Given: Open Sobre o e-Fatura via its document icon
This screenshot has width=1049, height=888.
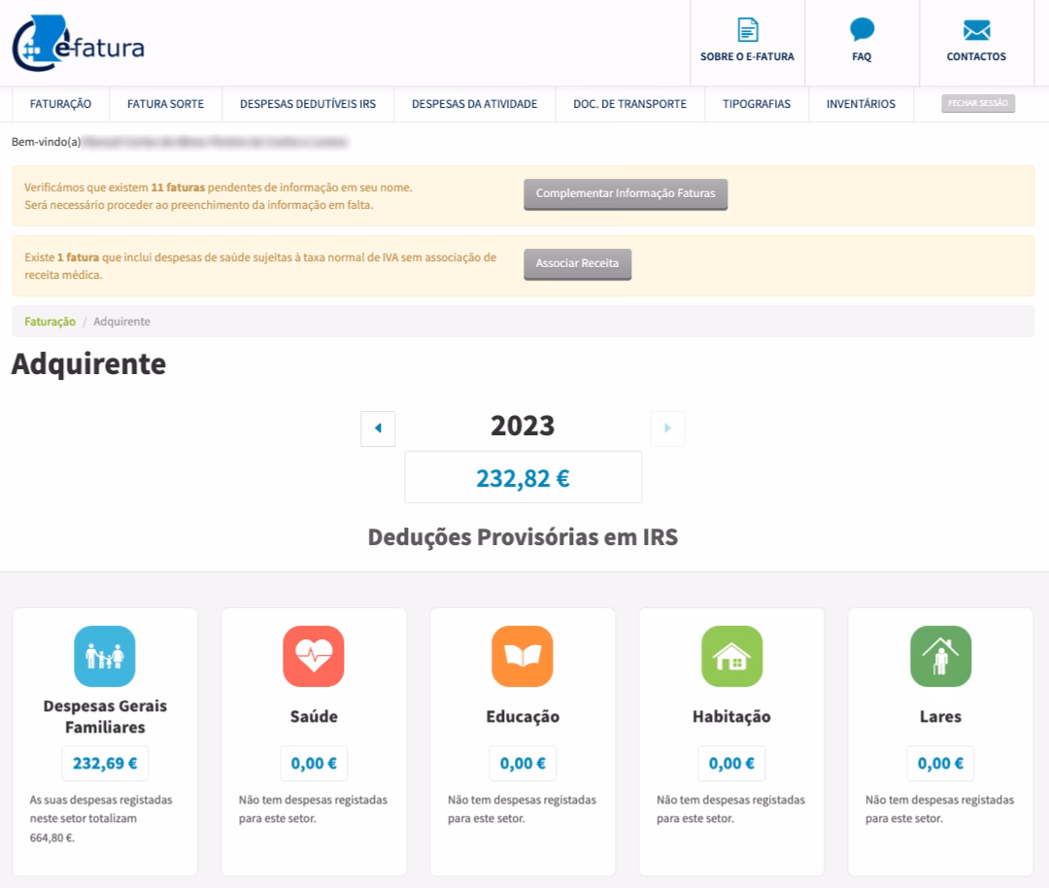Looking at the screenshot, I should [x=746, y=31].
